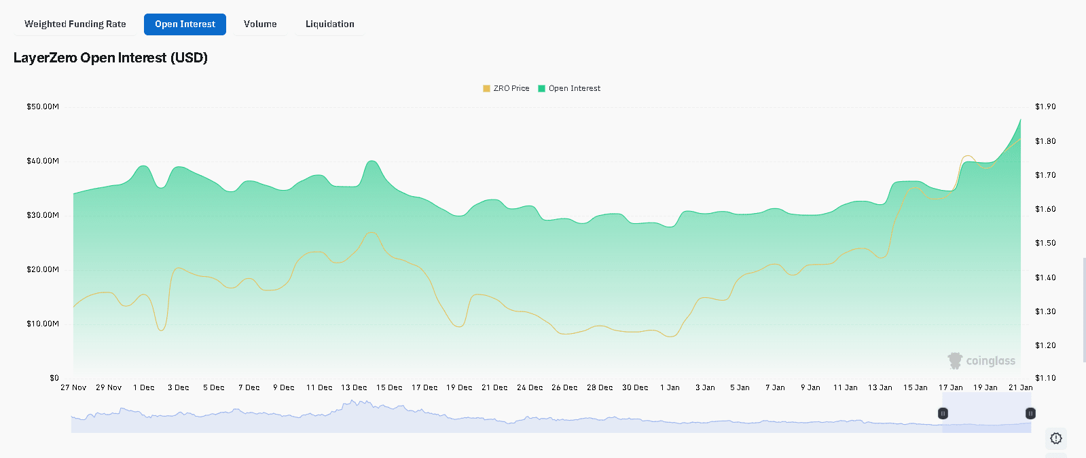Click the LayerZero Open Interest (USD) heading

tap(111, 58)
